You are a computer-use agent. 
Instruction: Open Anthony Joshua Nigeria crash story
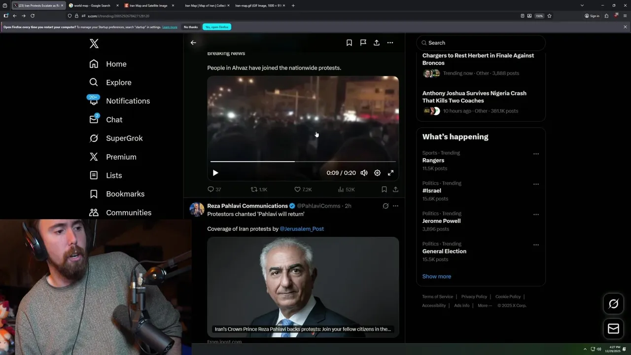coord(474,97)
